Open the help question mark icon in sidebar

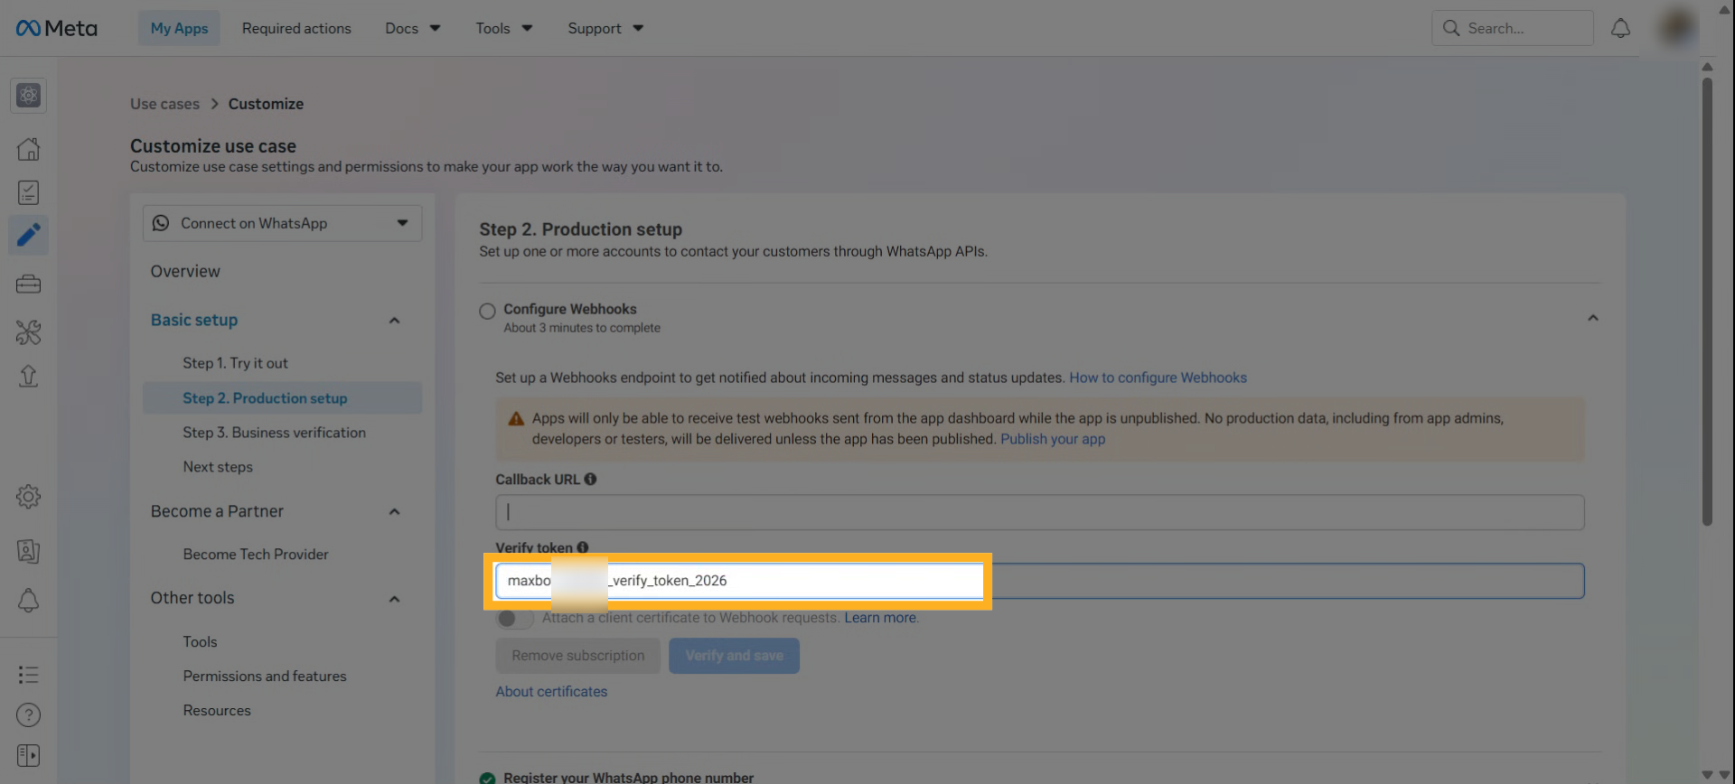pos(28,715)
